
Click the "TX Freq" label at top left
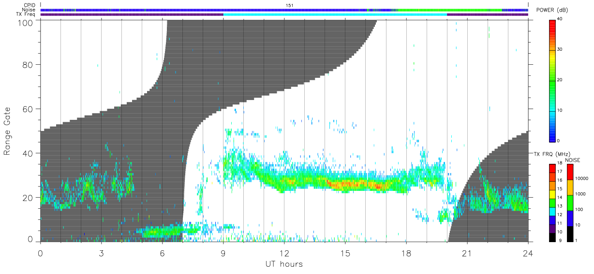26,14
